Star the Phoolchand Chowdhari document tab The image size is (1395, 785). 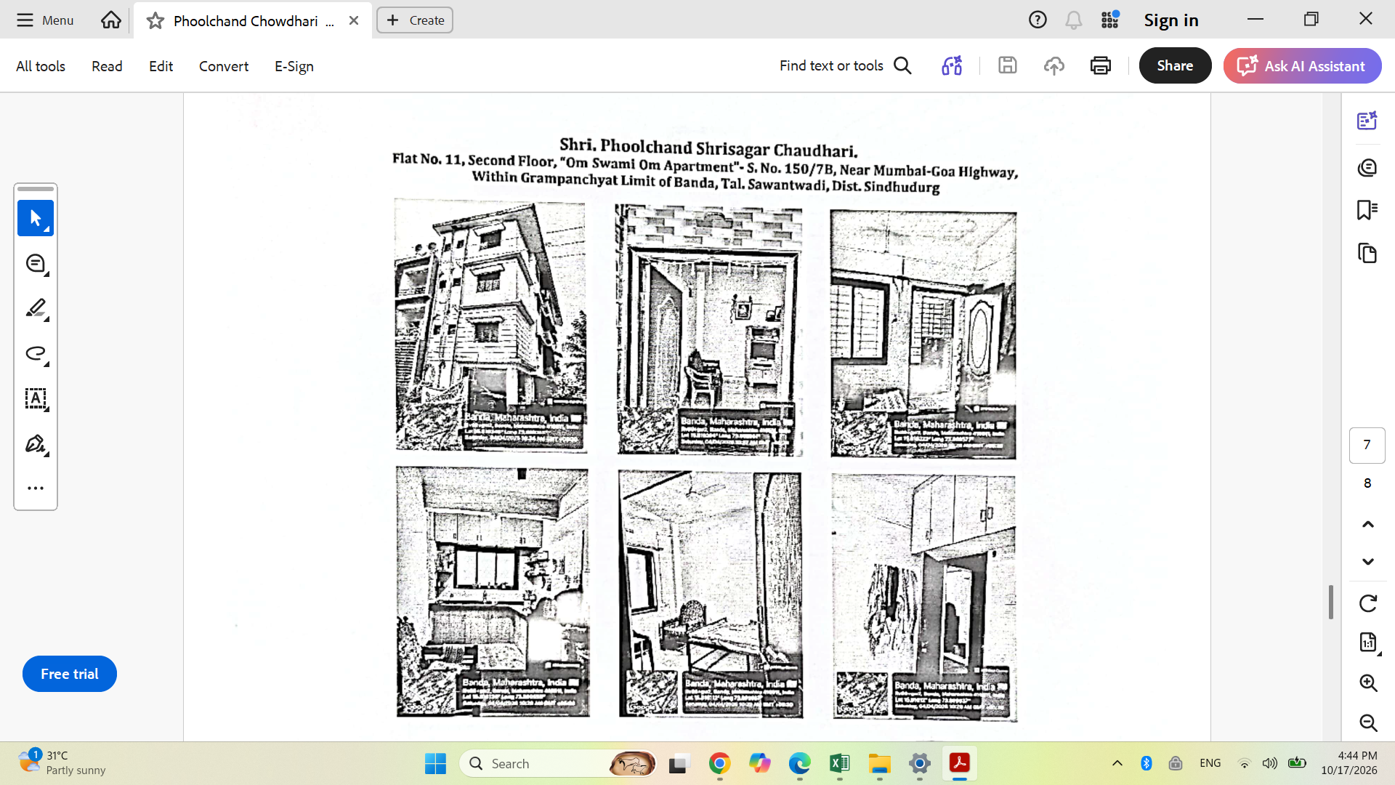pyautogui.click(x=155, y=20)
